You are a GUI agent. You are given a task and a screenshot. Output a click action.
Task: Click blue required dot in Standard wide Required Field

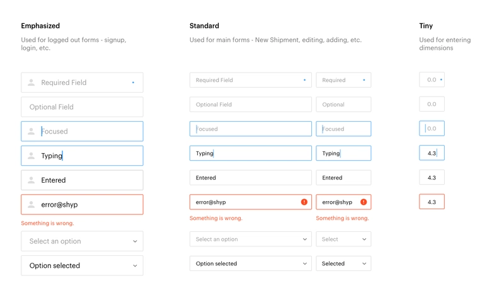305,80
